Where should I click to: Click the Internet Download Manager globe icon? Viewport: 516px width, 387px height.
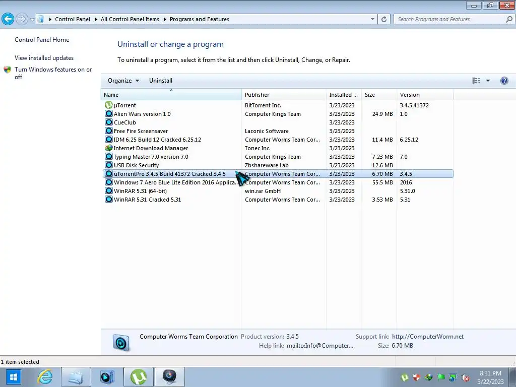109,148
